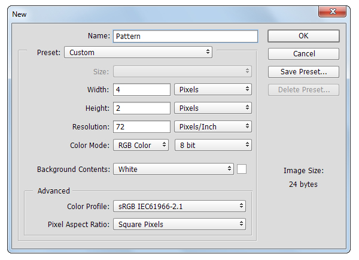This screenshot has width=359, height=260.
Task: Click the Name text field
Action: 185,36
